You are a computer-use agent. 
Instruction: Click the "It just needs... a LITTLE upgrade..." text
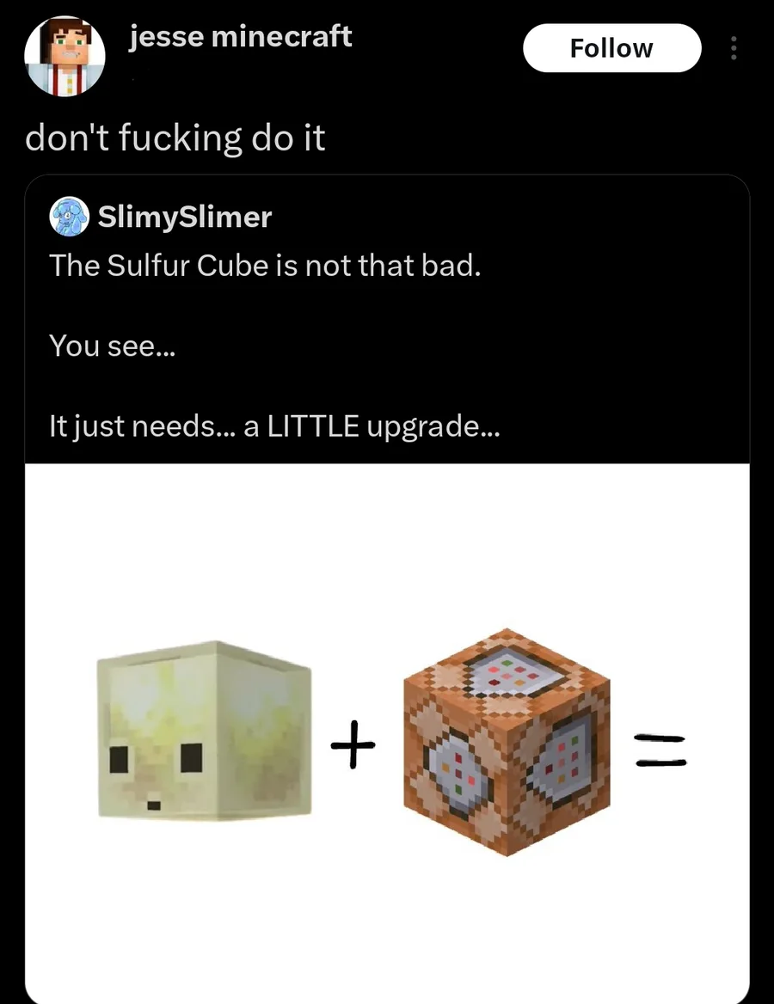[x=274, y=426]
